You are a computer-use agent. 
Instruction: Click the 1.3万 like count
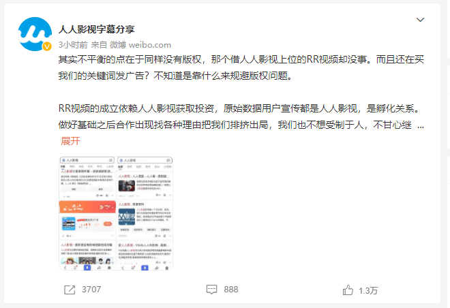[368, 290]
